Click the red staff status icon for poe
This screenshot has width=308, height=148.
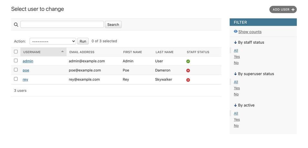coord(188,70)
